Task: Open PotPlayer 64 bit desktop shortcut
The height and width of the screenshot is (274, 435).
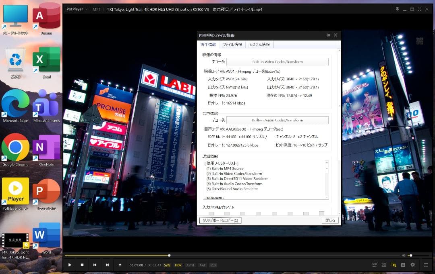Action: [x=15, y=194]
